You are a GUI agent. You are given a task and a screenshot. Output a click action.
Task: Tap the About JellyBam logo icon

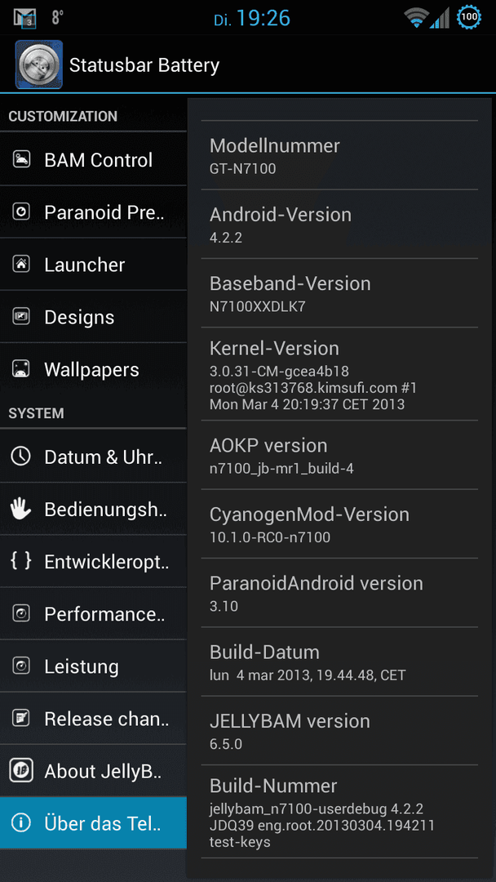21,771
